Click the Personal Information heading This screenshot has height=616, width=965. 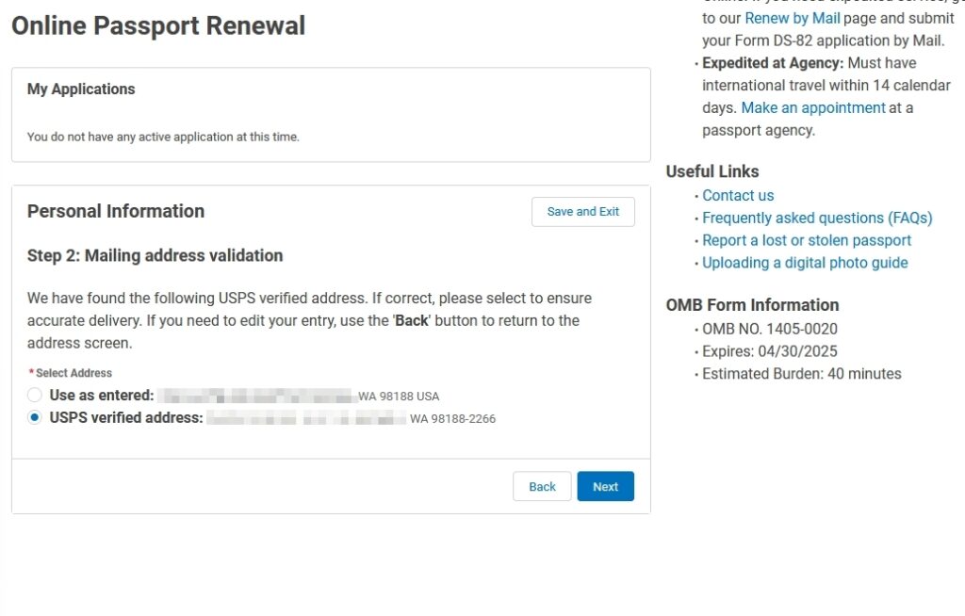click(x=116, y=211)
